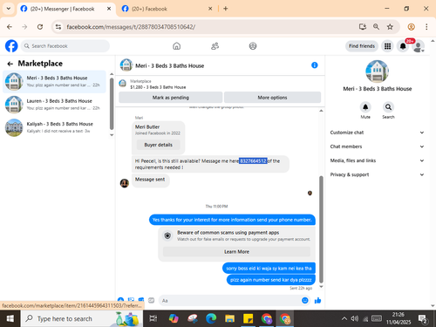Show hidden system tray icons
Viewport: 436px width, 327px height.
click(x=344, y=319)
